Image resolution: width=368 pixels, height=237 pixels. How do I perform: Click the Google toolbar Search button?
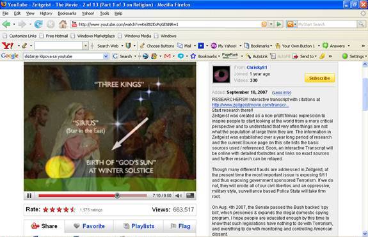122,56
